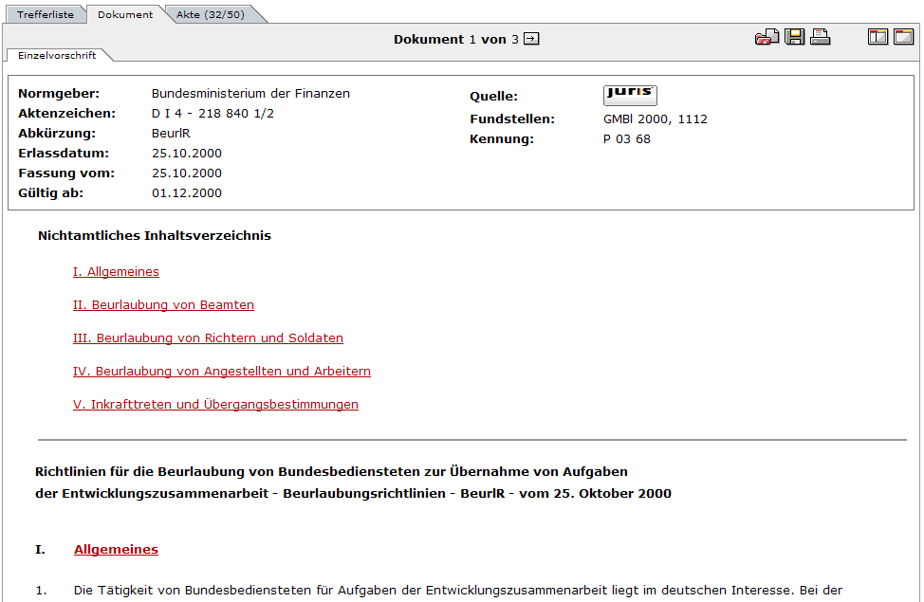Switch to the Akte (32/50) tab

tap(210, 14)
